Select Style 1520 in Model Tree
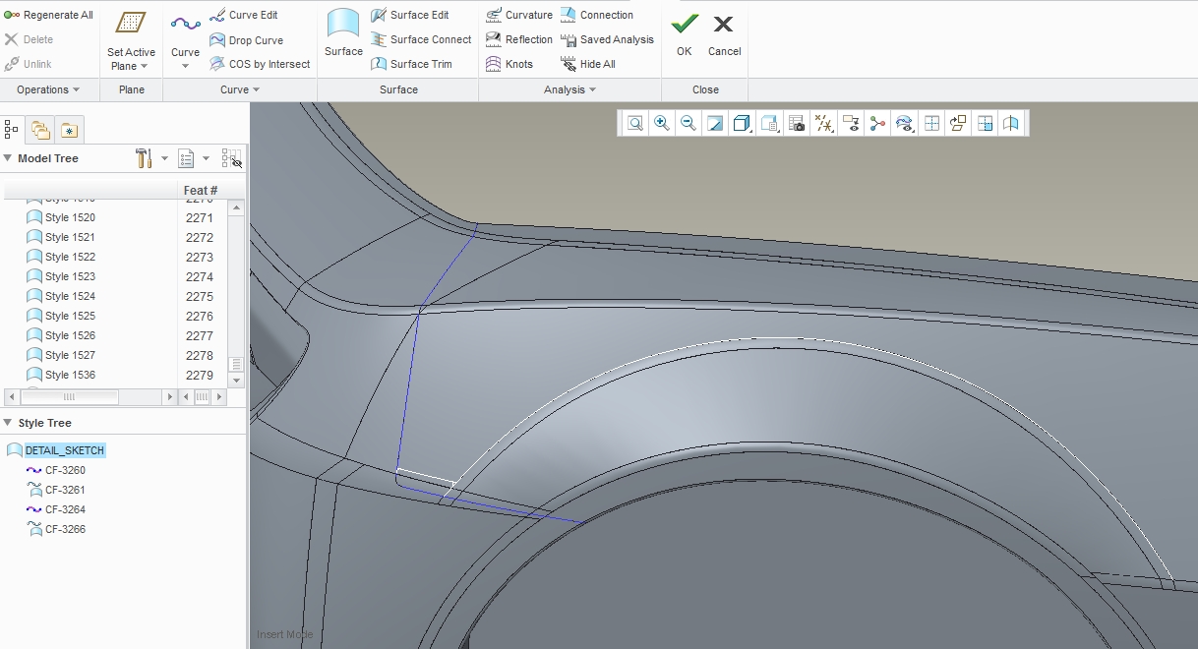 click(60, 217)
